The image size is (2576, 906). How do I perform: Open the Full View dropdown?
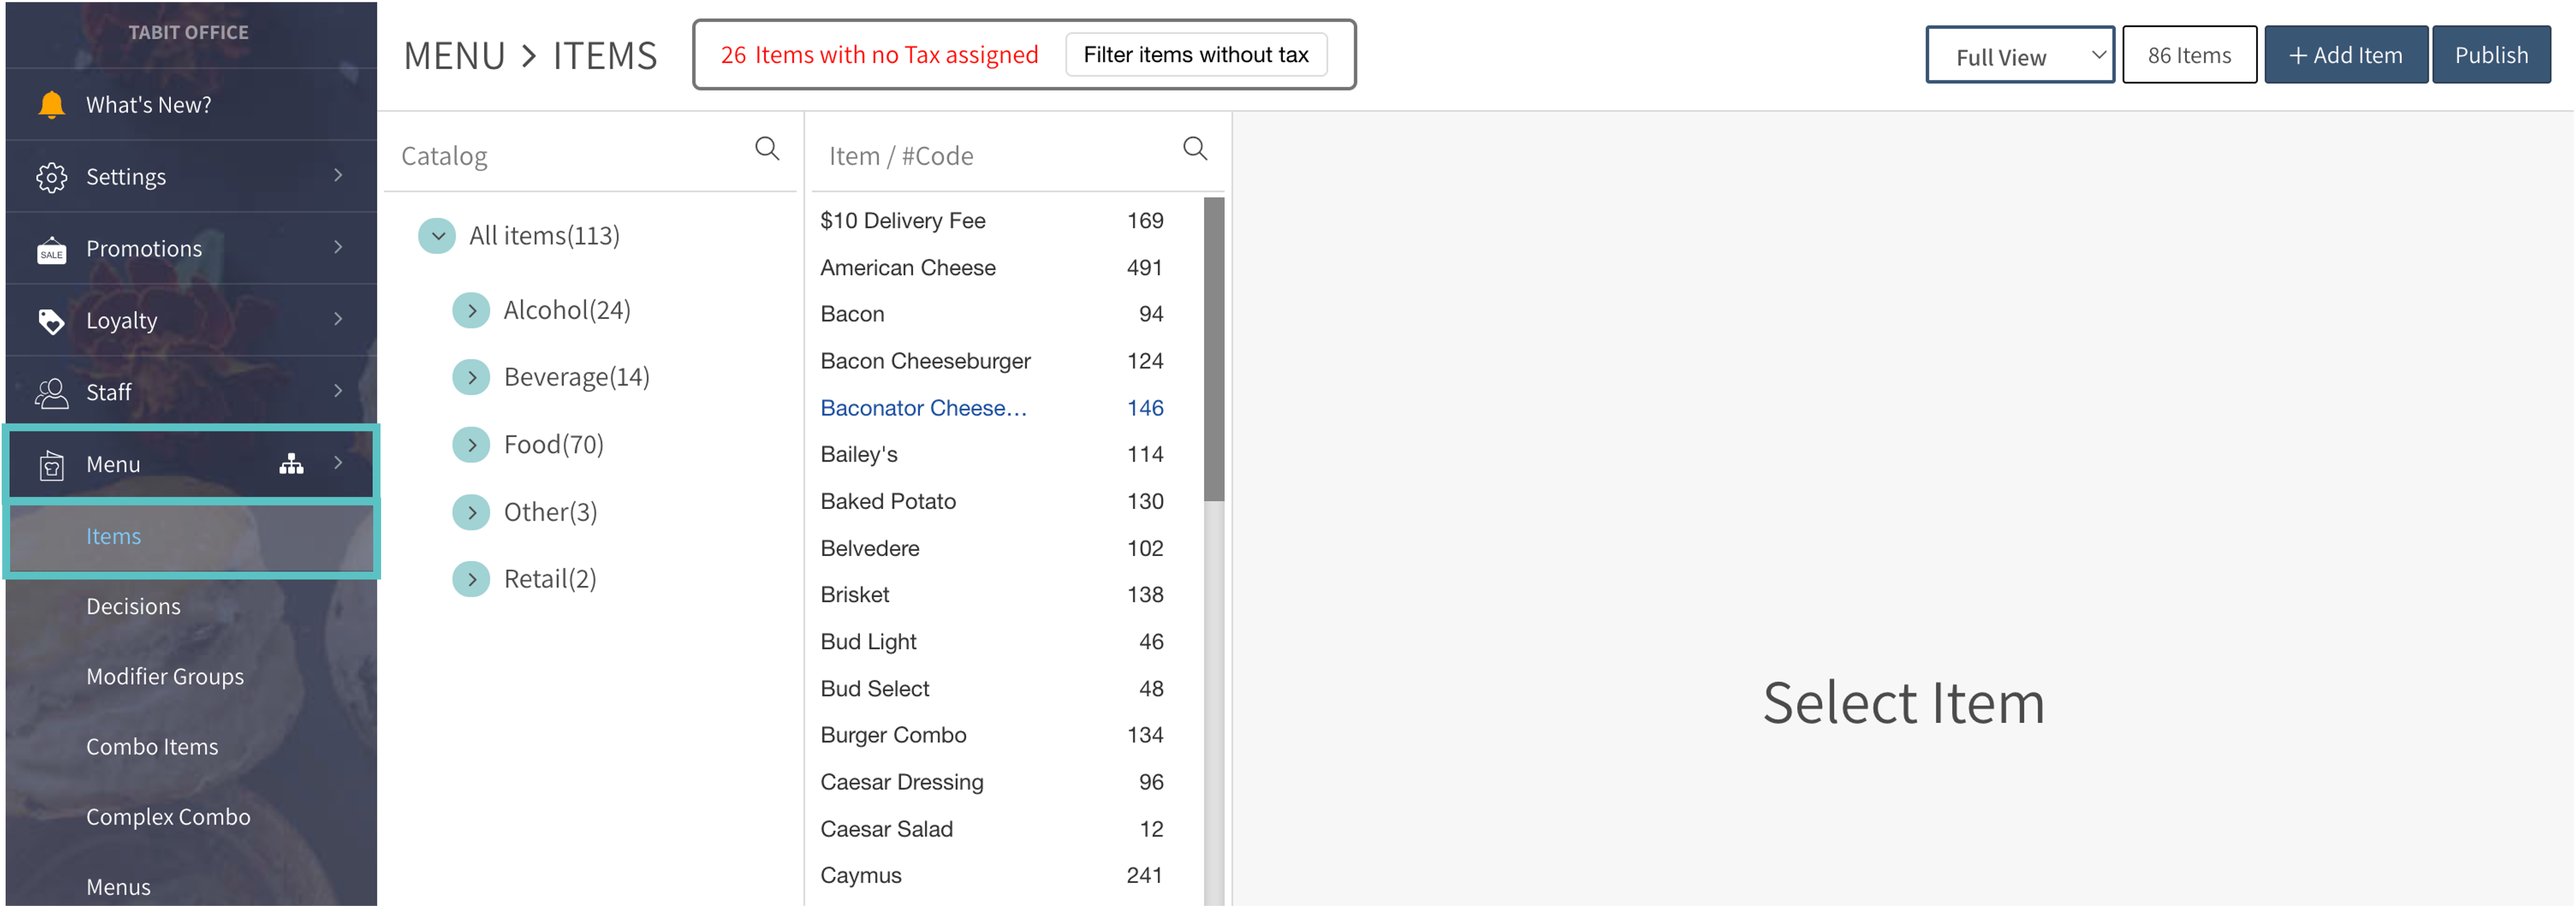click(x=2019, y=56)
